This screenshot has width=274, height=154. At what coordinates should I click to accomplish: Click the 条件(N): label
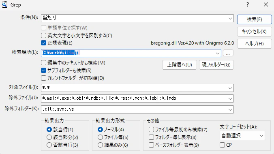point(29,17)
